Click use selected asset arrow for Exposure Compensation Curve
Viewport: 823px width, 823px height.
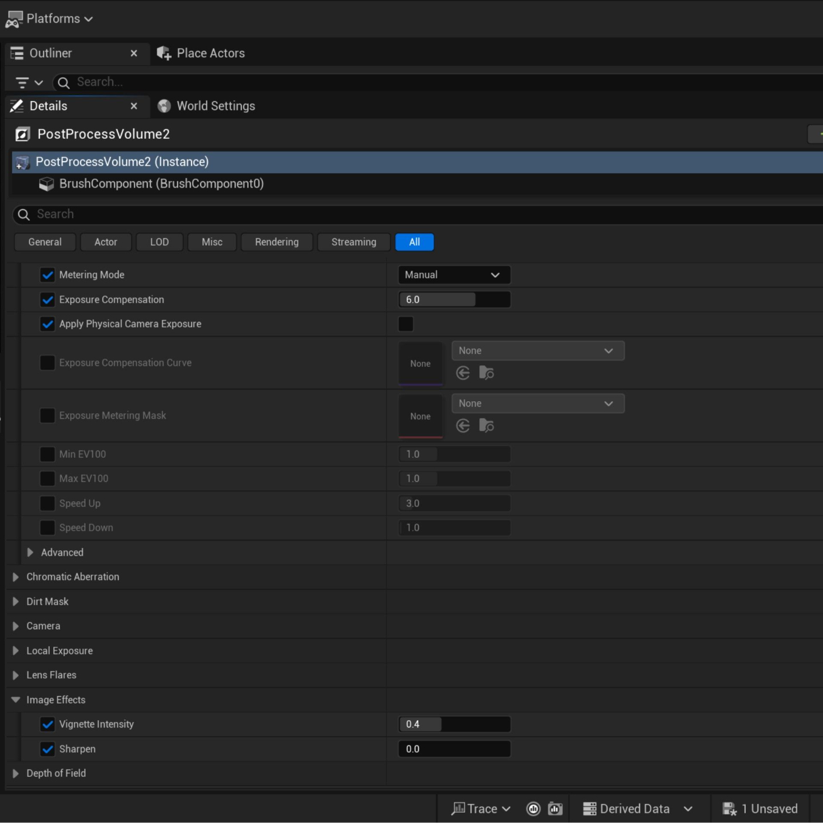coord(463,373)
